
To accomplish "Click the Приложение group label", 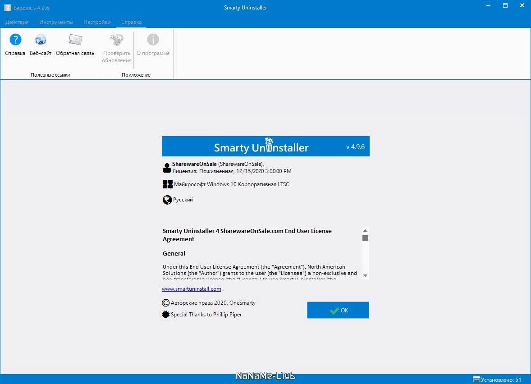I will point(136,75).
